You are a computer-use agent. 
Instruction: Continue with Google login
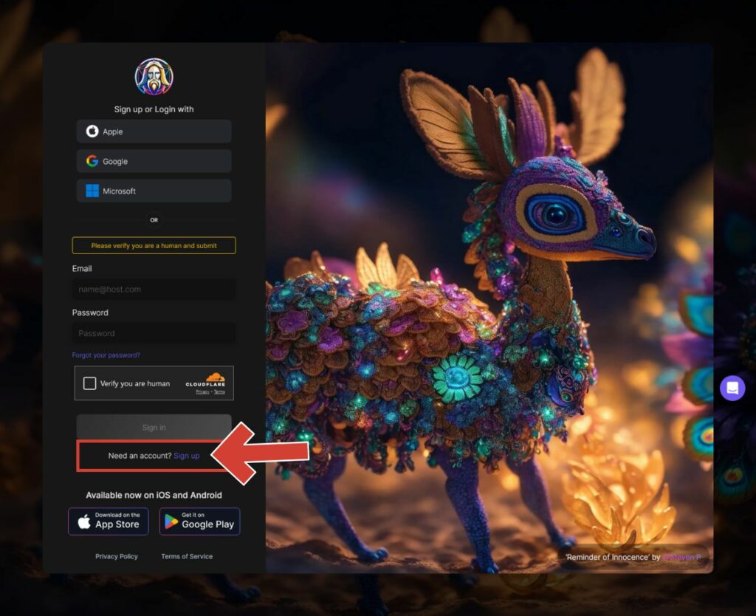coord(154,161)
